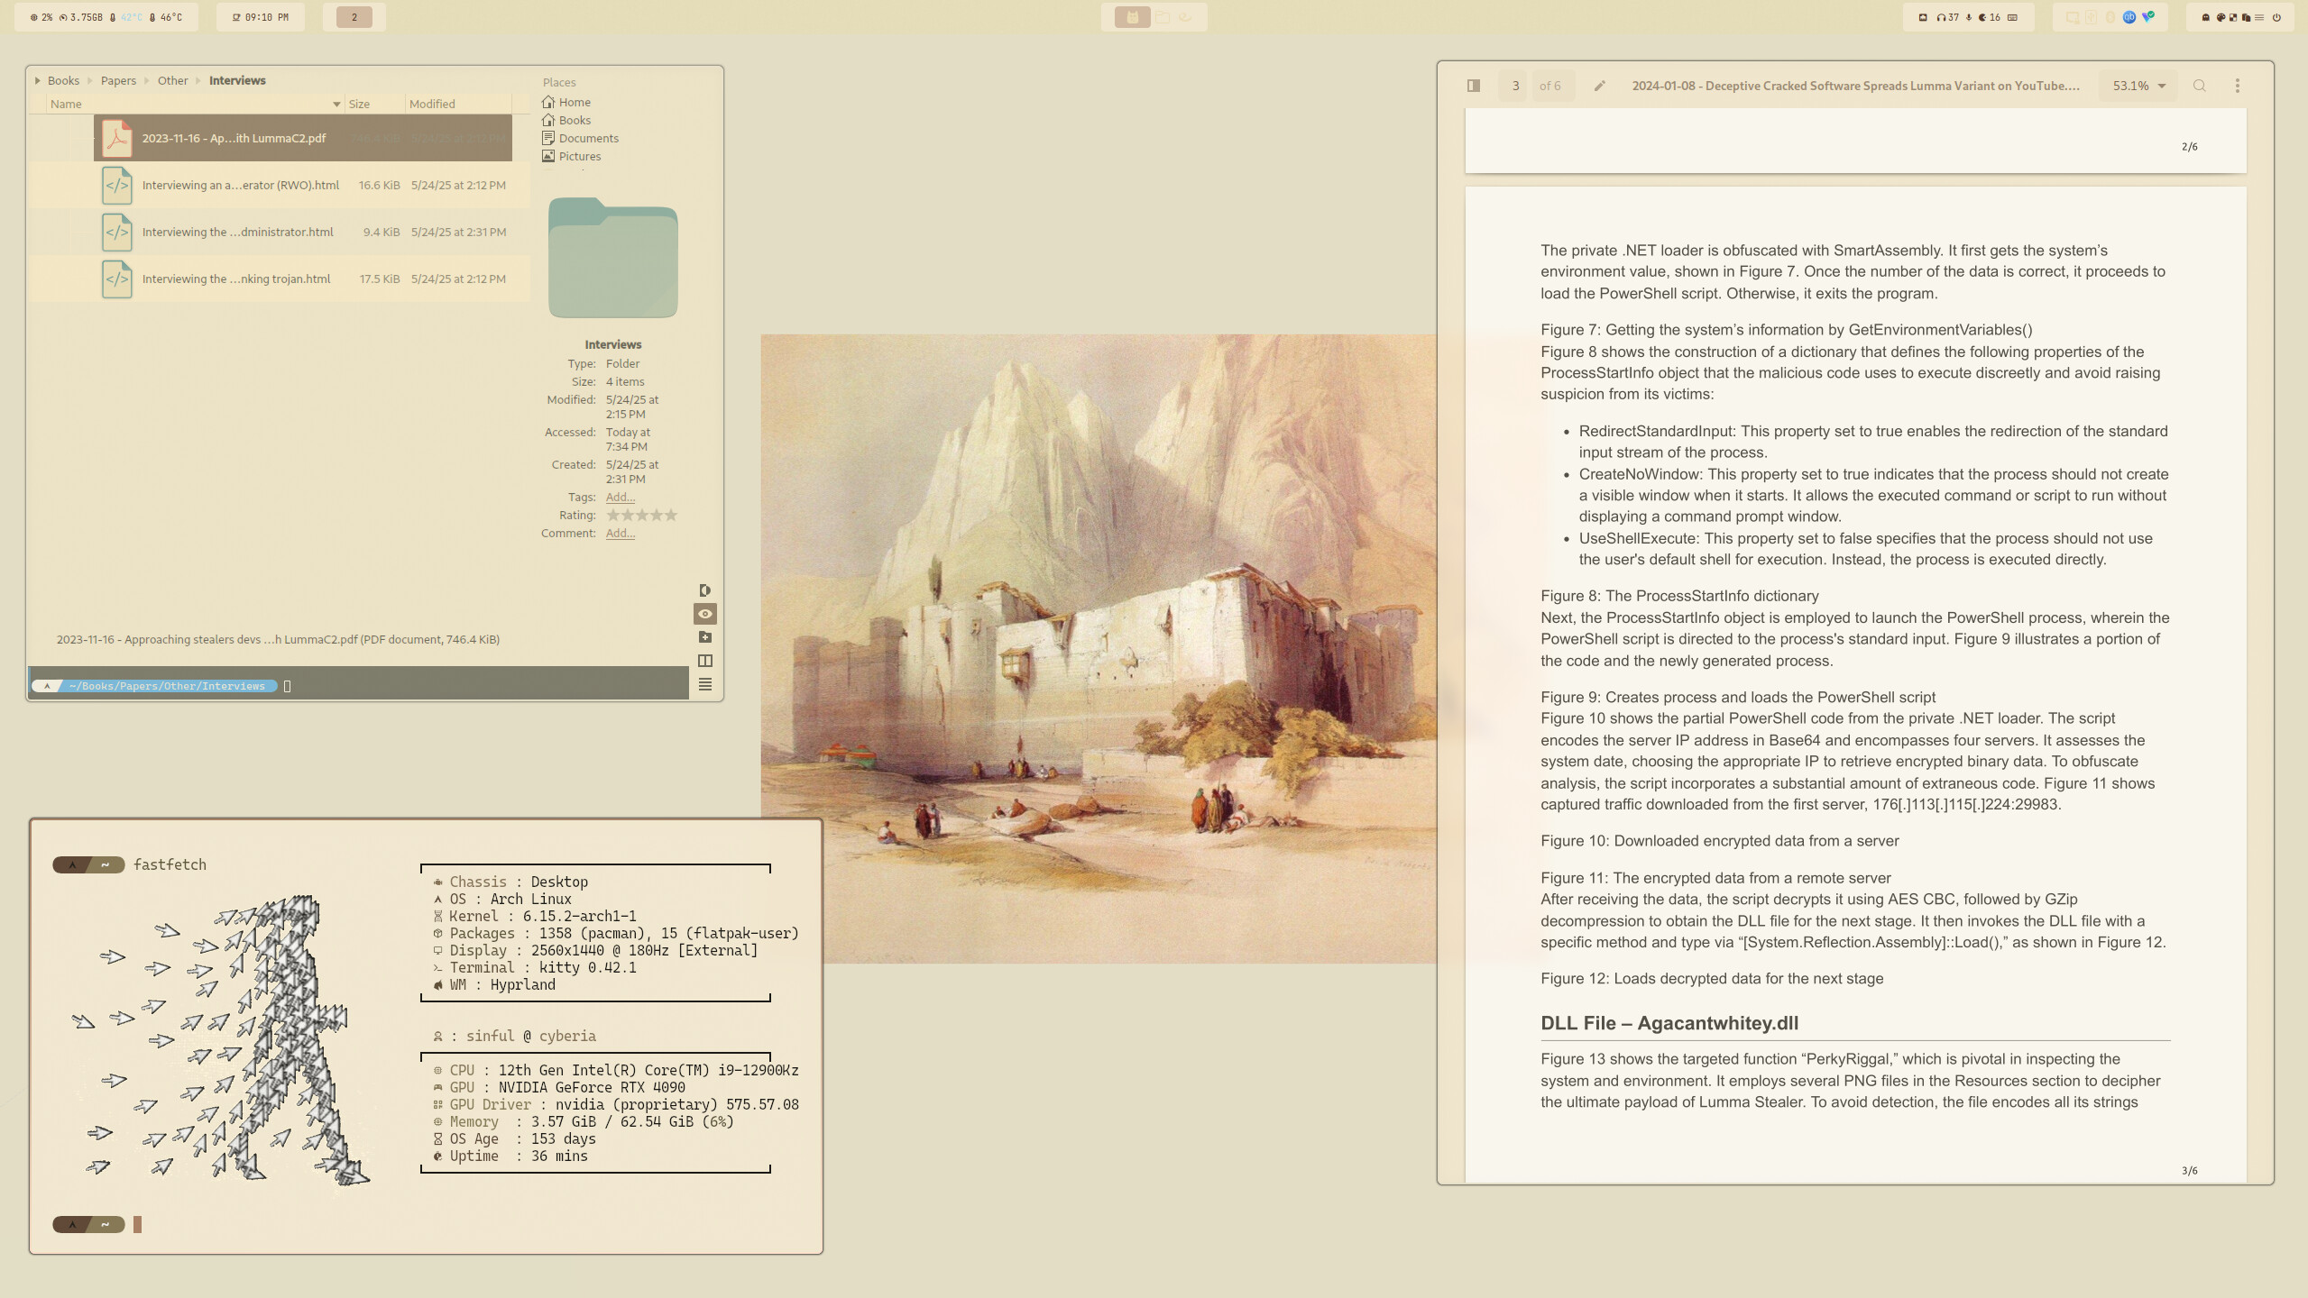Sort files by the Size column header
Viewport: 2308px width, 1298px height.
pos(374,104)
